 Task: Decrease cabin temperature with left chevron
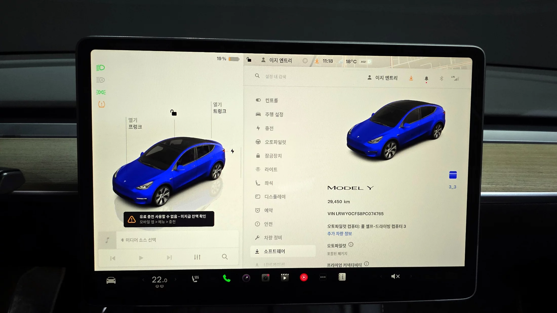pos(143,280)
